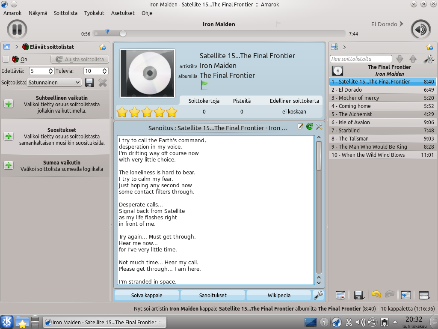Open playlist sort options wrench dropdown
Viewport: 438px width, 329px height.
(x=428, y=59)
